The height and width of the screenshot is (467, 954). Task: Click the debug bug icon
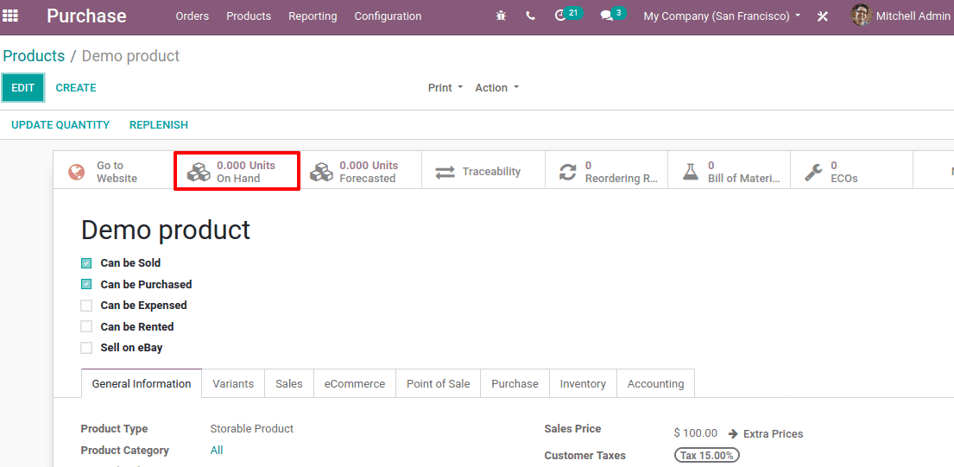(501, 16)
